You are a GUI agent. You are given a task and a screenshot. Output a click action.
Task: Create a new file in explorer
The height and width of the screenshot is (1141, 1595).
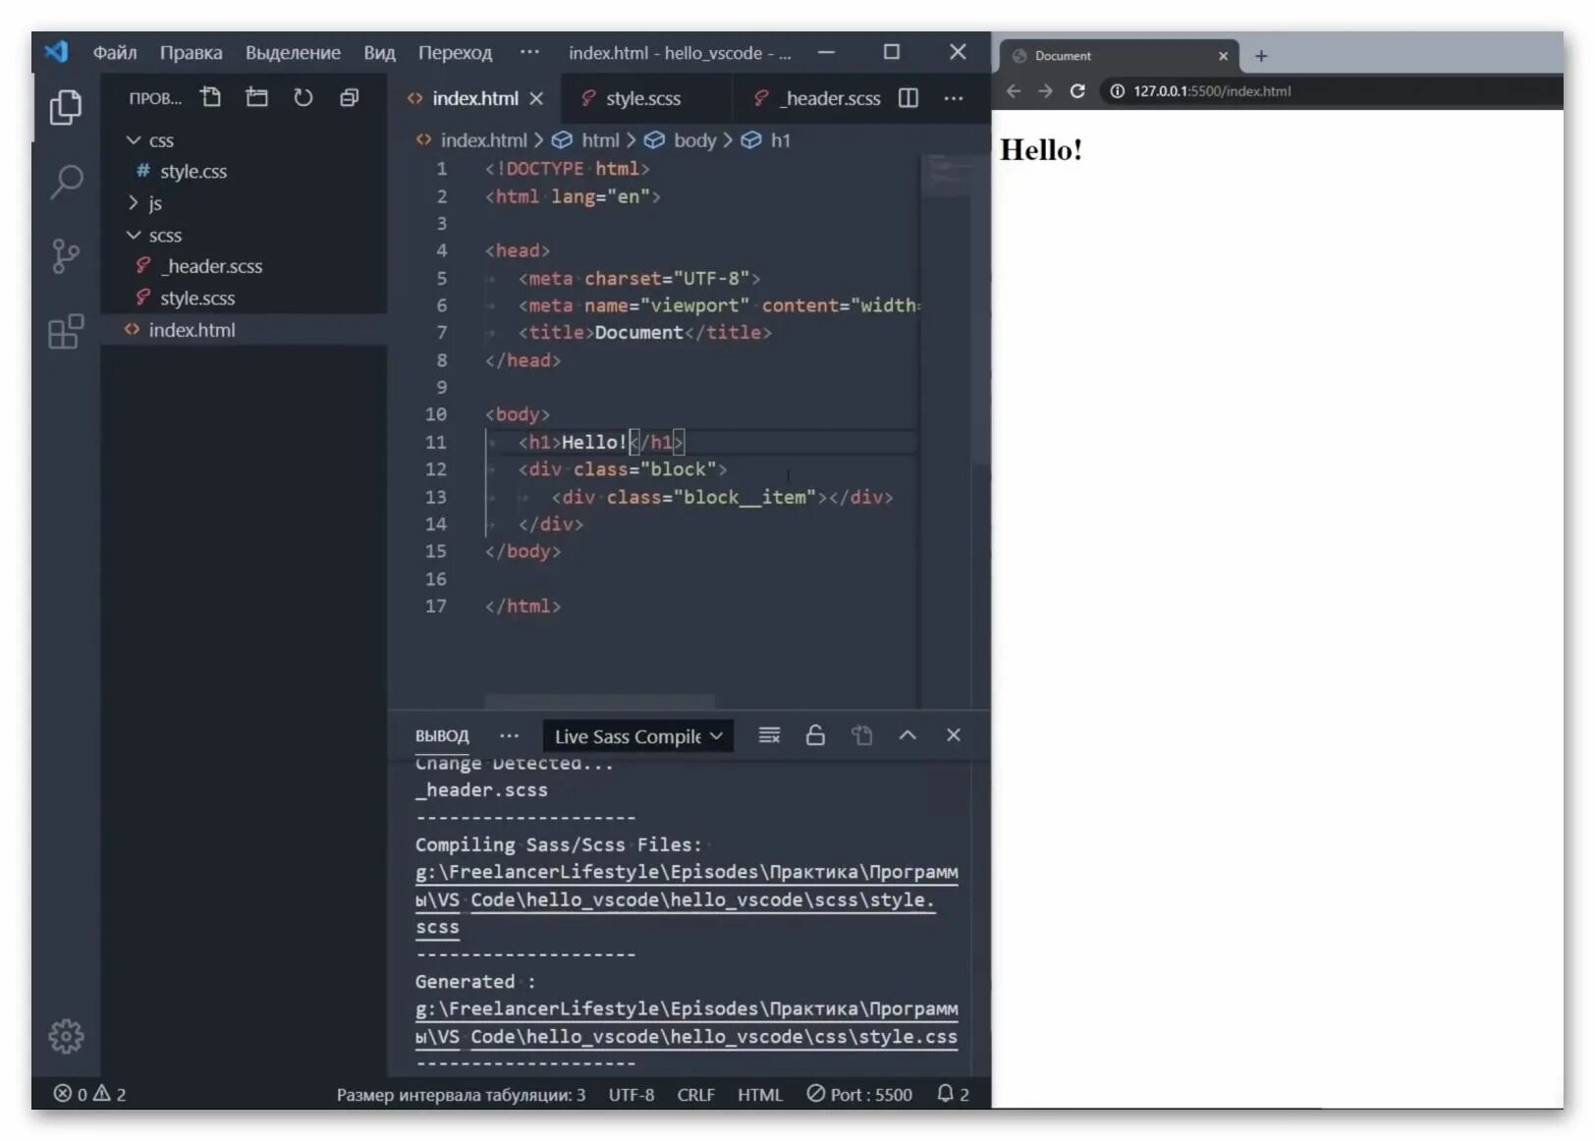coord(210,97)
